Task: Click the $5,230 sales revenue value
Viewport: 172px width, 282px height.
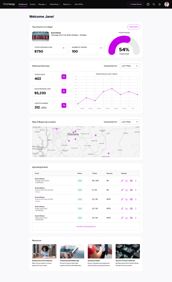Action: [40, 93]
